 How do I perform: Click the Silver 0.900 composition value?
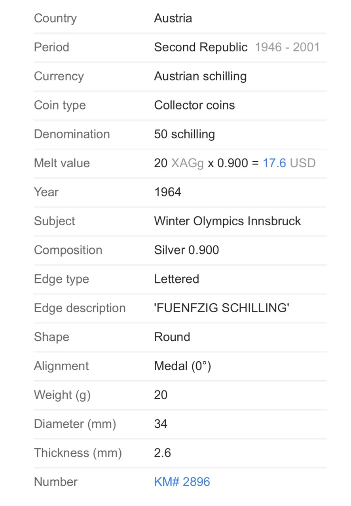pos(186,250)
